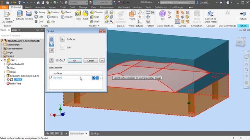Toggle the Remove operation in Sculpt dialog
250x140 pixels.
(x=51, y=44)
